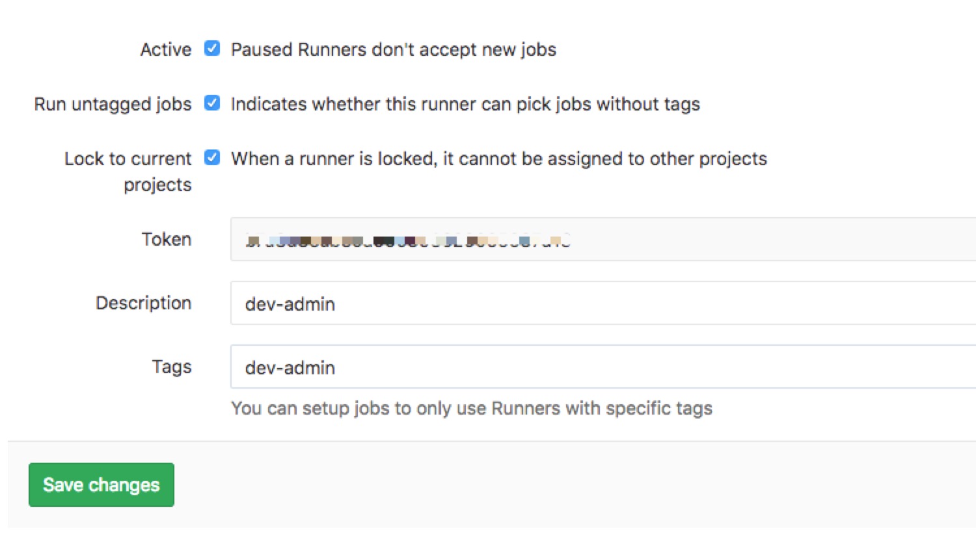
Task: Click the locked runner explanation text
Action: (499, 158)
